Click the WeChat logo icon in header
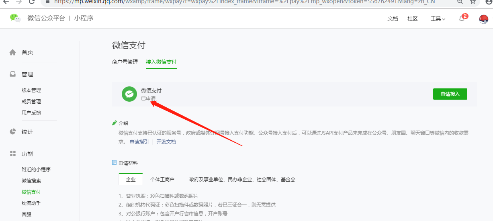493x221 pixels. (15, 18)
